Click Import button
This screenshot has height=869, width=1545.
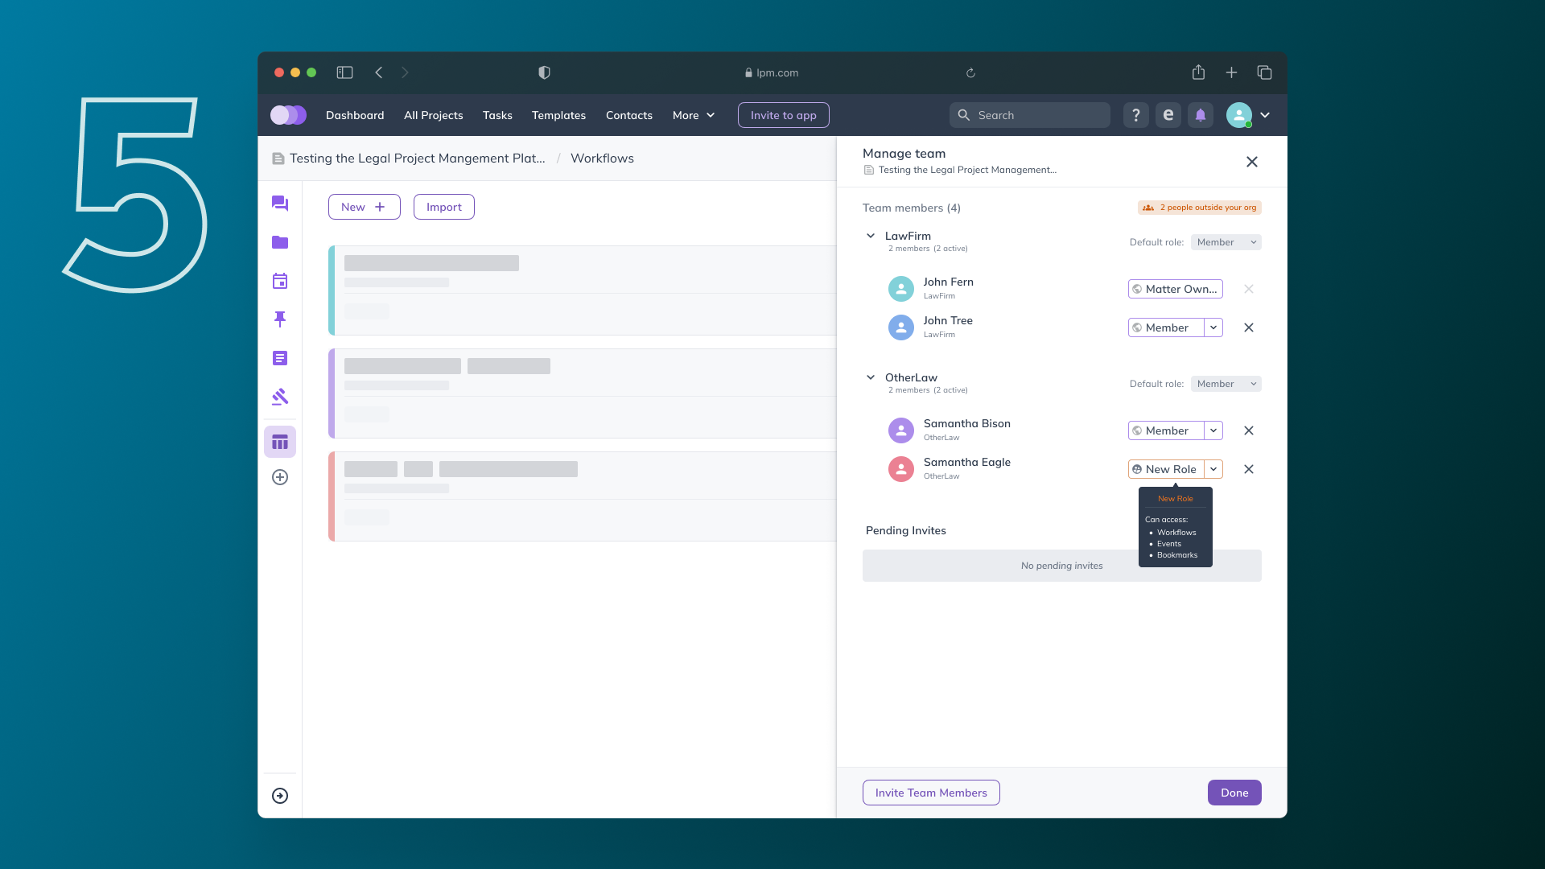443,207
